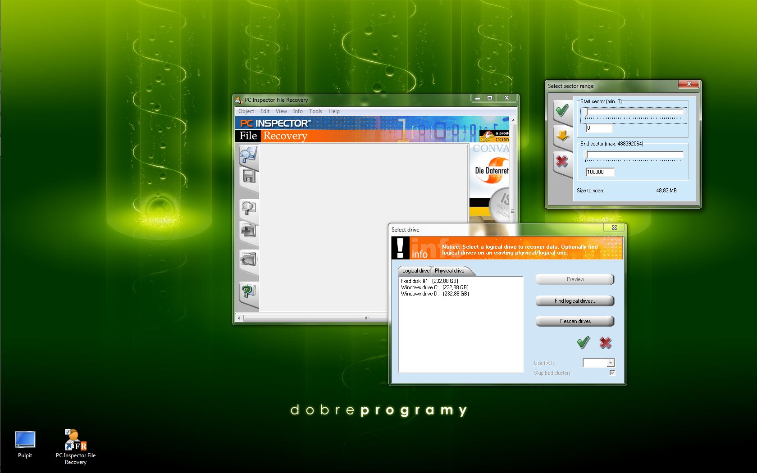This screenshot has width=757, height=473.
Task: Open the Edit menu
Action: (x=265, y=111)
